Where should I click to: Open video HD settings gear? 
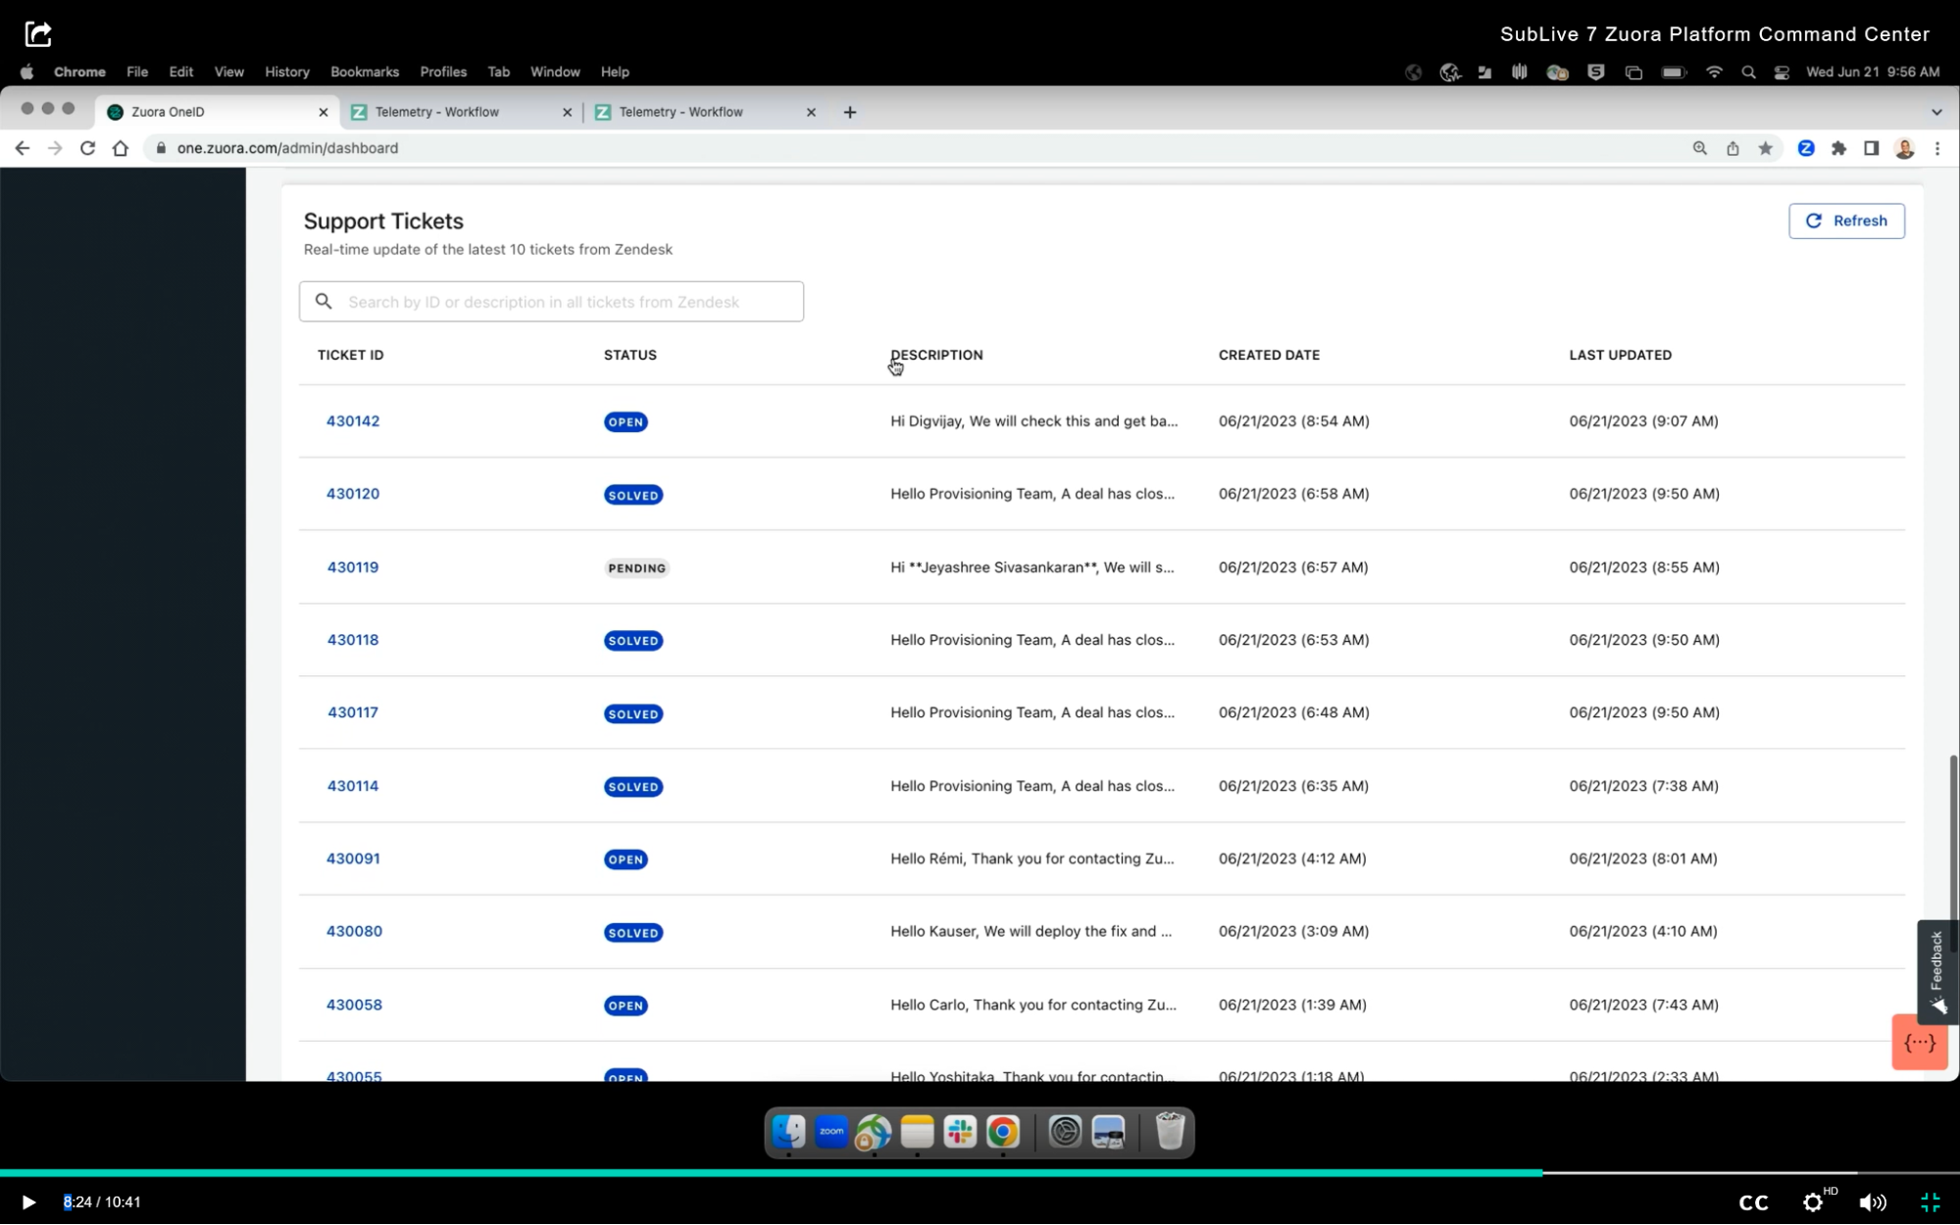coord(1813,1202)
